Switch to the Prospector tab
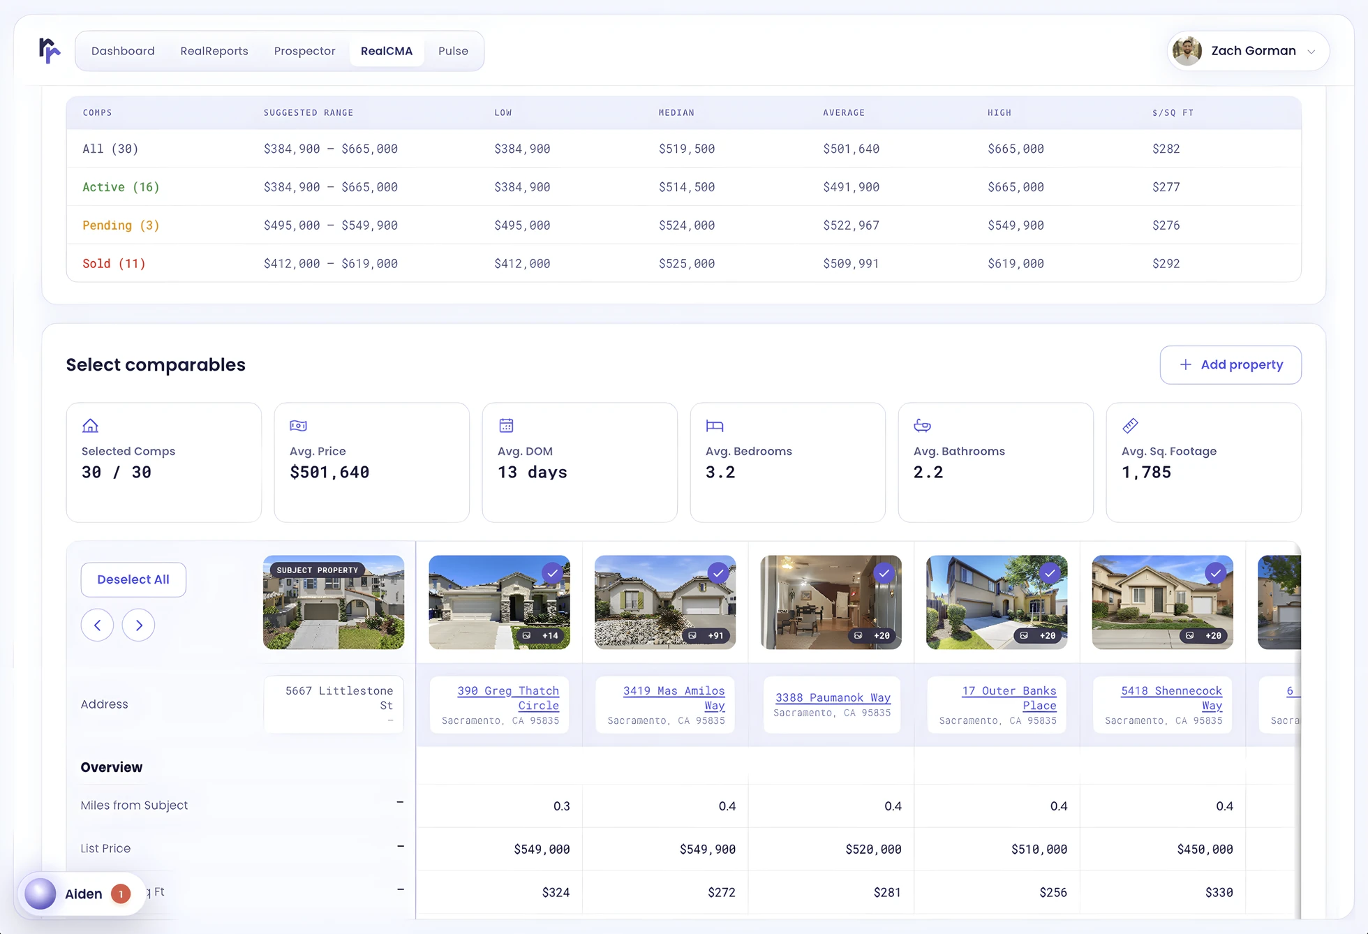Viewport: 1368px width, 934px height. pyautogui.click(x=304, y=51)
